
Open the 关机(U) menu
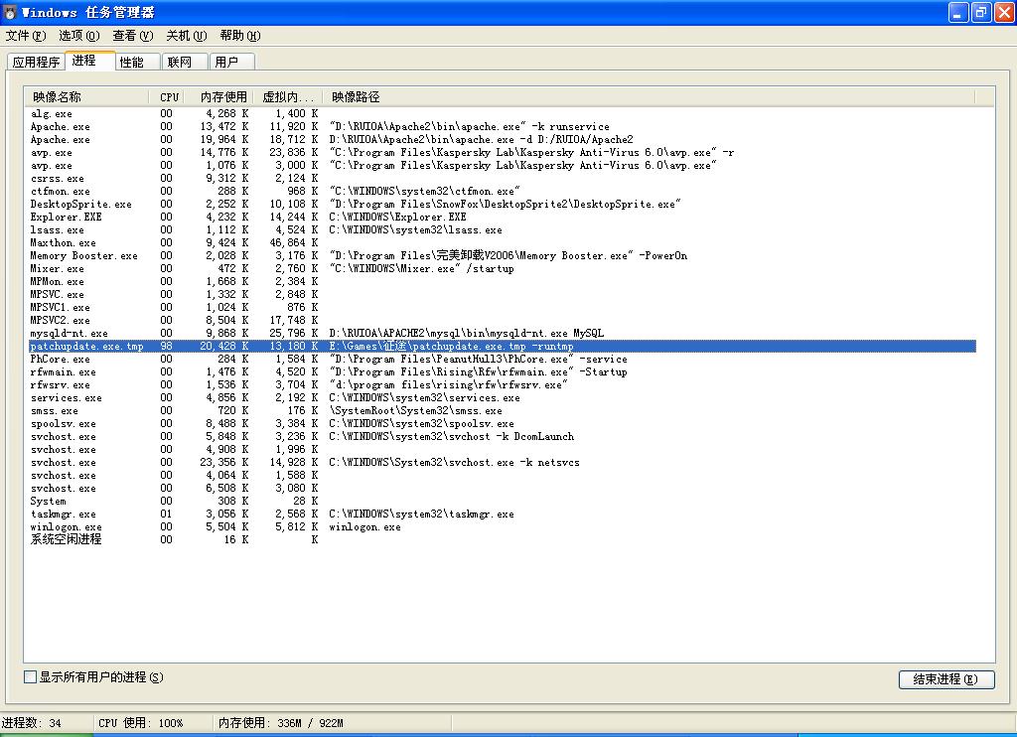(x=187, y=36)
